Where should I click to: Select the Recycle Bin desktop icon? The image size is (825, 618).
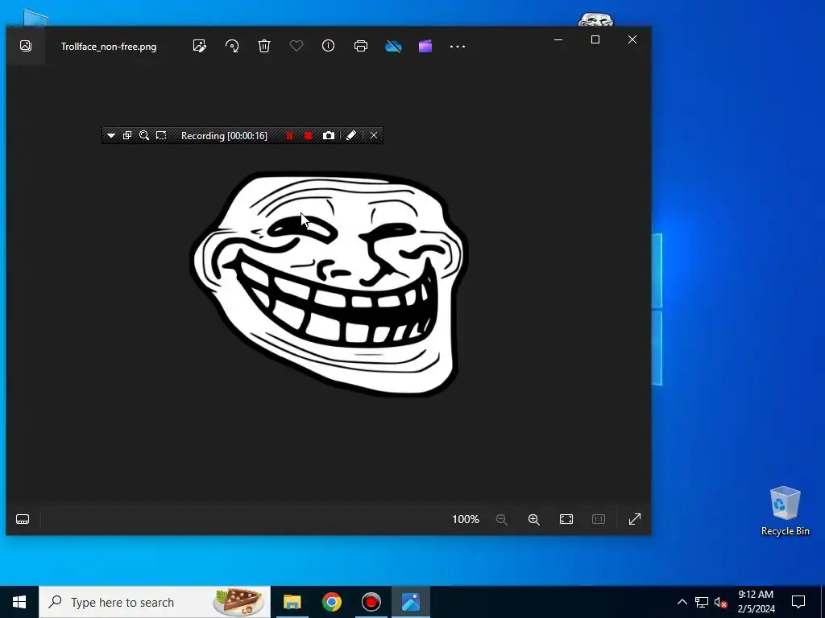coord(785,511)
